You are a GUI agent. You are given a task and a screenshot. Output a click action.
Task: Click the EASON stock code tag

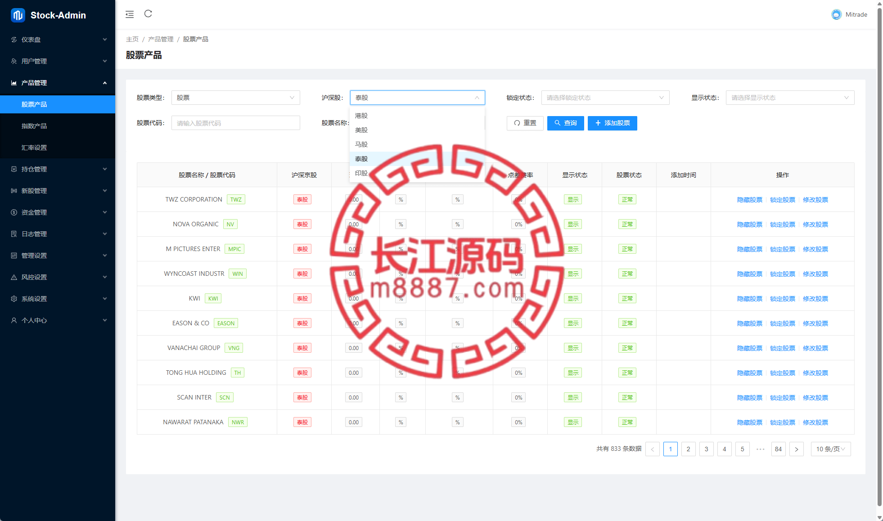point(226,323)
